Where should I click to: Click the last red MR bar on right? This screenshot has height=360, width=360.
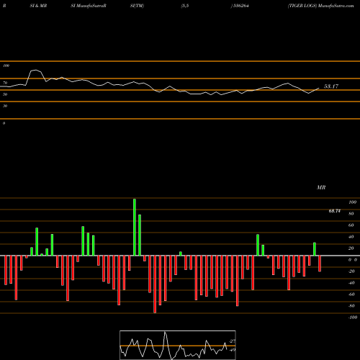tap(320, 264)
